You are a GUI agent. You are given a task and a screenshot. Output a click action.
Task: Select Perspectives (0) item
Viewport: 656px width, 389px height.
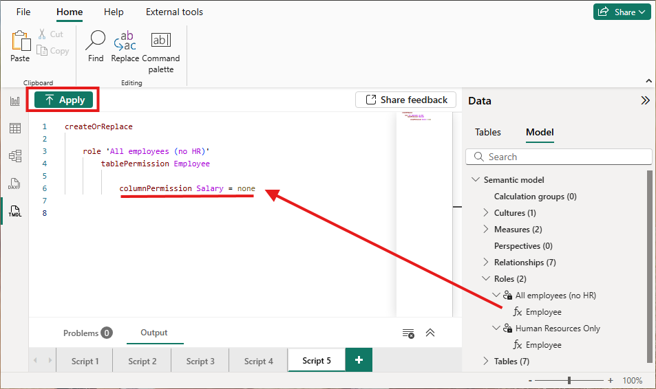523,245
